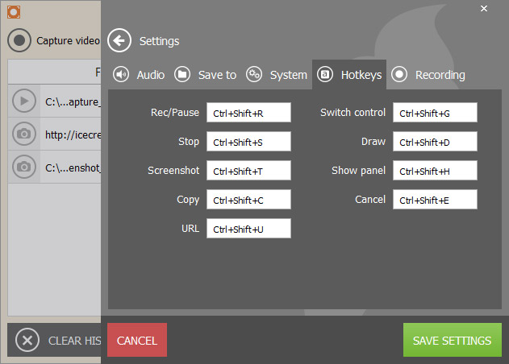This screenshot has height=364, width=509.
Task: Open the Hotkeys tab
Action: coord(350,75)
